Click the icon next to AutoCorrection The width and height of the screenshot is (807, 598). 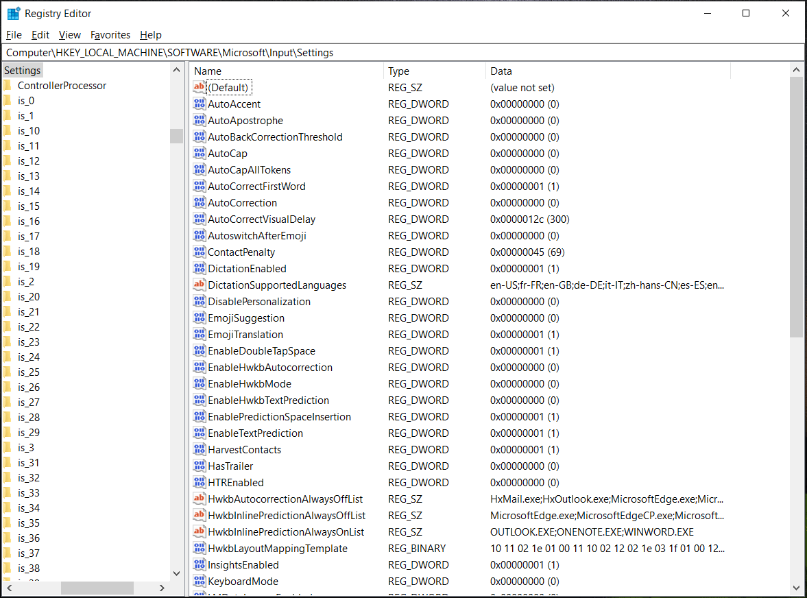[199, 202]
